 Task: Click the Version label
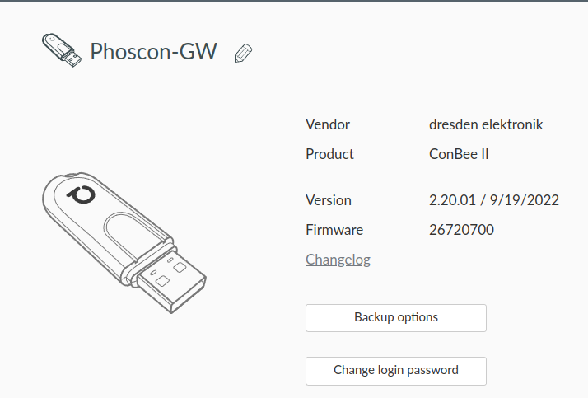[x=329, y=200]
